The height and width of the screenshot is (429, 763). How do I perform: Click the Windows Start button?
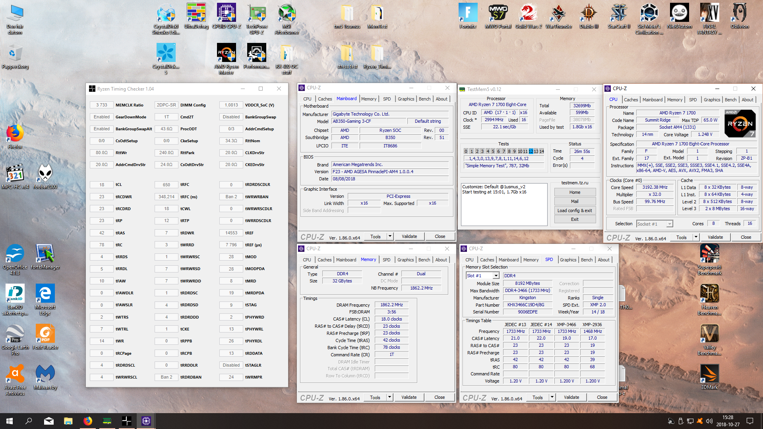(x=10, y=421)
